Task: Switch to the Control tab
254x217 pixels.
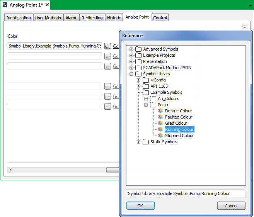Action: coord(160,18)
